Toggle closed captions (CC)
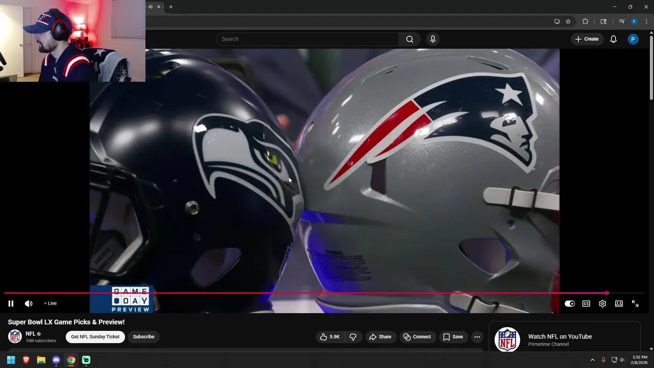 coord(586,304)
